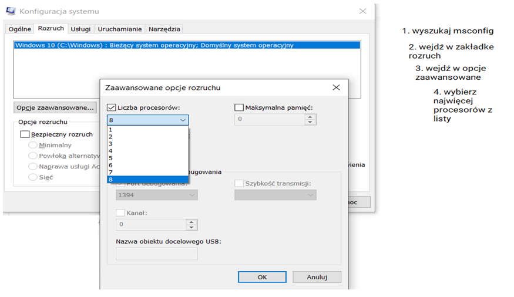
Task: Open the Usługi tab
Action: (80, 29)
